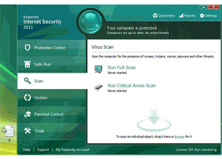Start Run Critical Areas Scan
This screenshot has width=222, height=159.
132,85
